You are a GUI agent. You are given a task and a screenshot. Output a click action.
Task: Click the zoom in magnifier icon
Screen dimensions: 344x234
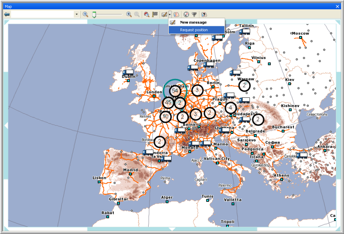(129, 14)
